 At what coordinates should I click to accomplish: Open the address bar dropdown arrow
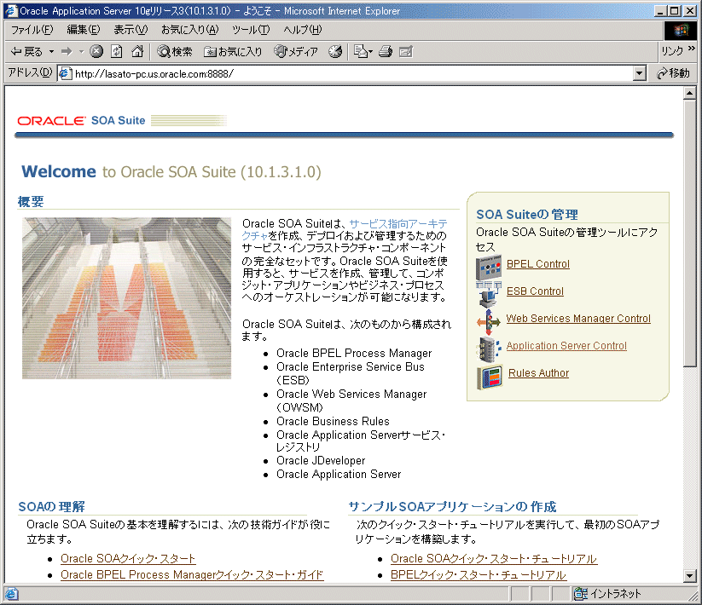(x=640, y=74)
